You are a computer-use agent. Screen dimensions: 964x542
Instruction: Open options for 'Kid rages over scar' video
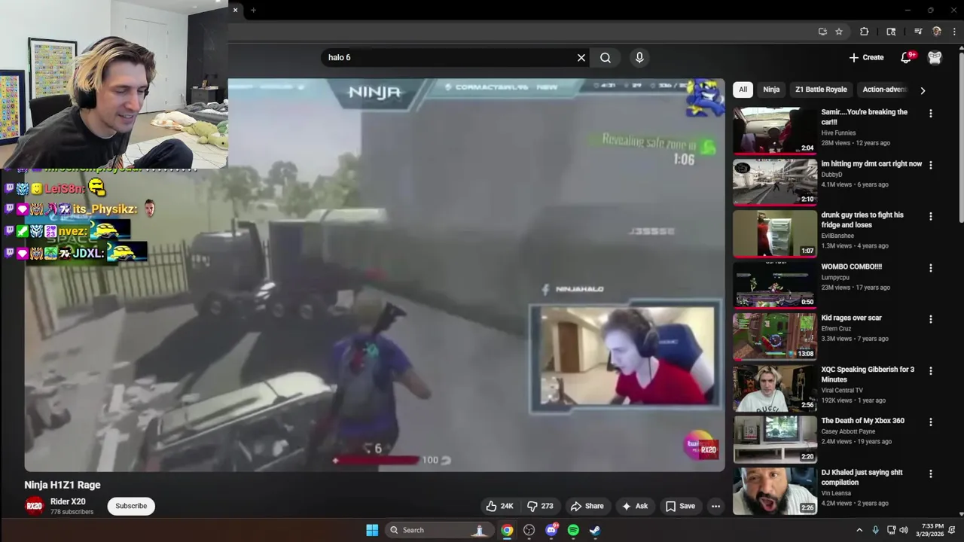pyautogui.click(x=931, y=319)
